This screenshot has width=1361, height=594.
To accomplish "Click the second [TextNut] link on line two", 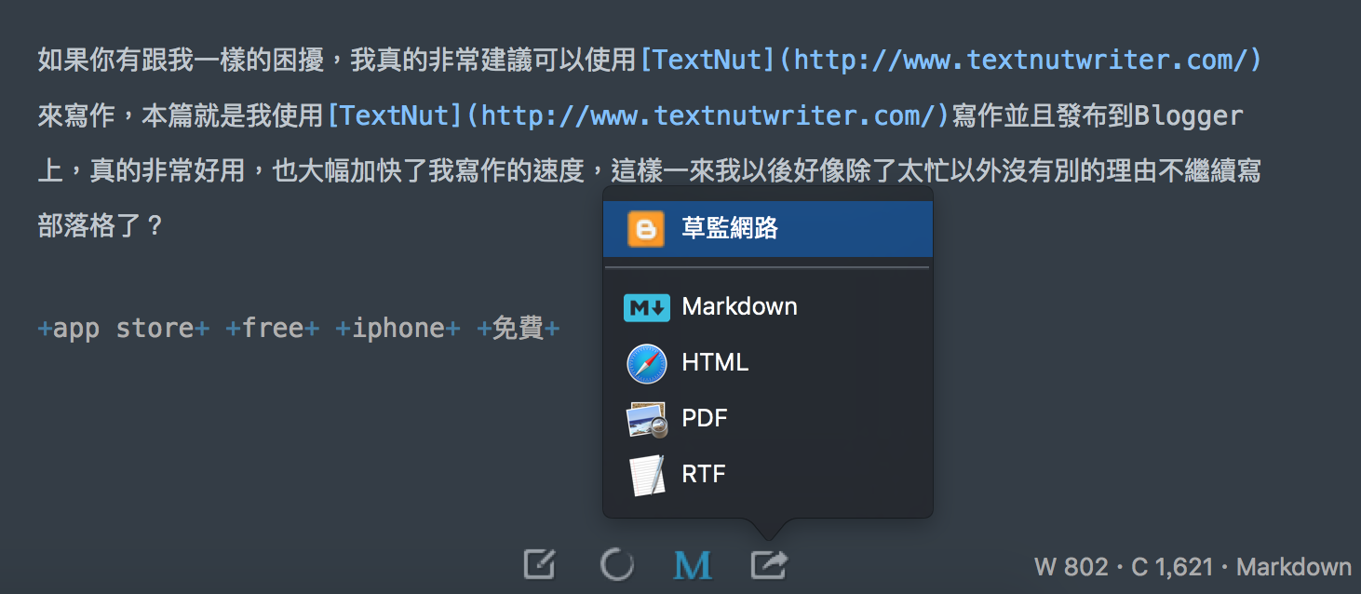I will [x=395, y=116].
